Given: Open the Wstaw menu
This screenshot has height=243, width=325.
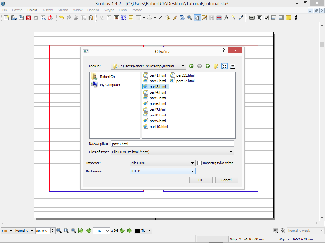Looking at the screenshot, I should tap(48, 10).
